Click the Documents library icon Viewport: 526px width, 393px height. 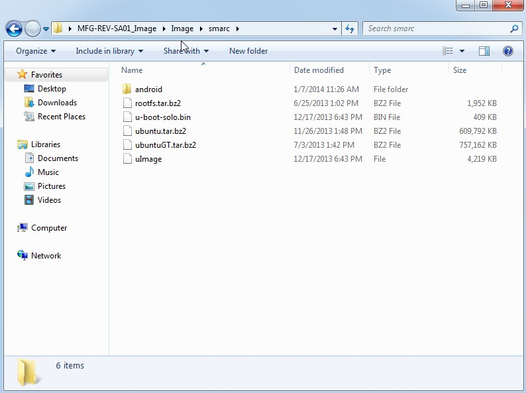click(x=29, y=158)
